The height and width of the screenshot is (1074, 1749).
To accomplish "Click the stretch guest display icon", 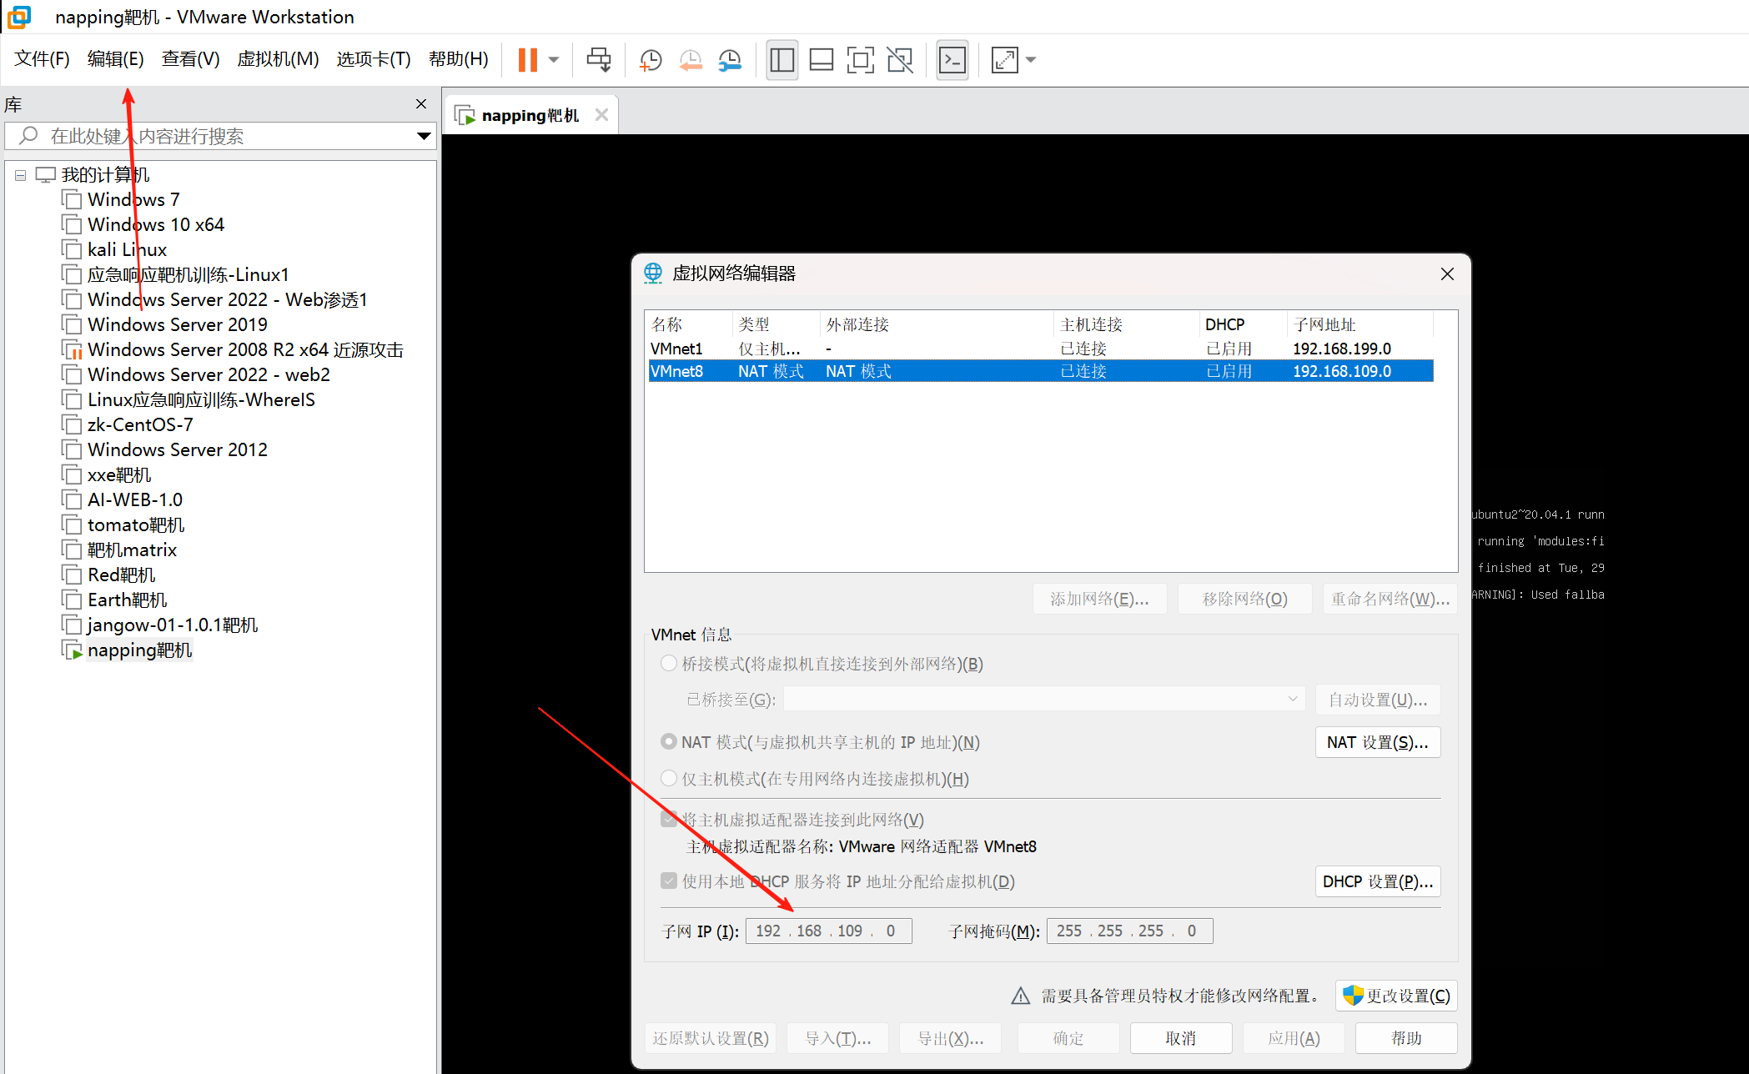I will click(1004, 59).
